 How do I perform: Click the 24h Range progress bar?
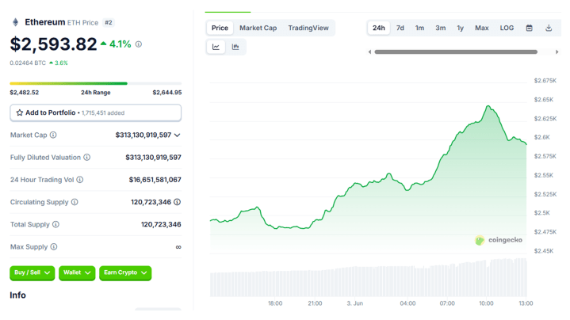tap(96, 83)
